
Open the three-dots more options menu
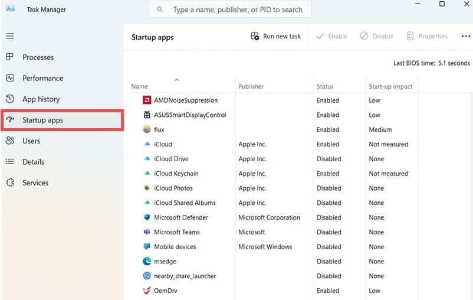[466, 36]
